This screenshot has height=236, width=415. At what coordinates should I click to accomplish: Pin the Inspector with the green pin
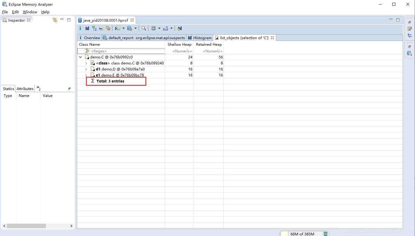(69, 88)
